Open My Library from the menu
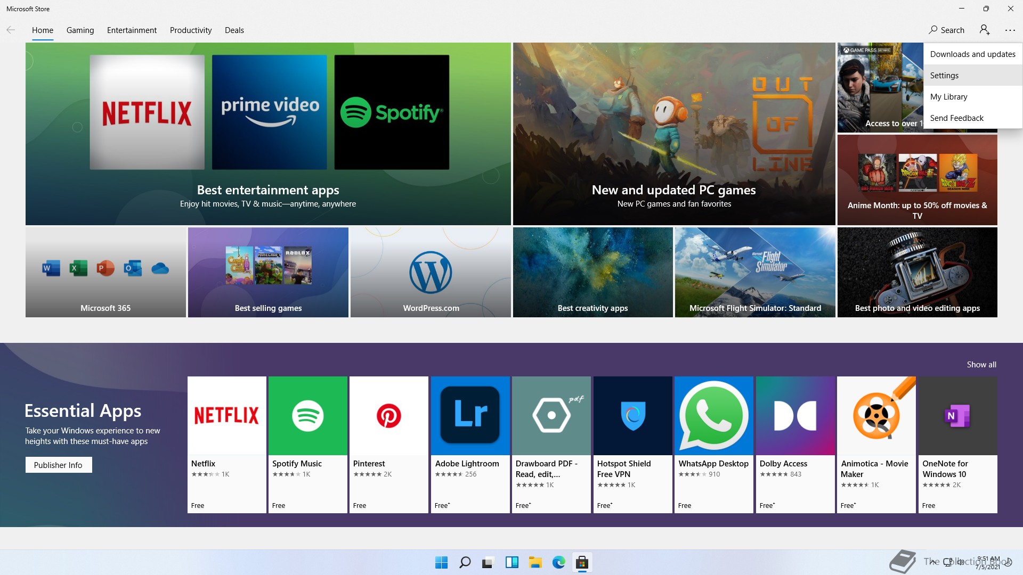 [x=973, y=96]
